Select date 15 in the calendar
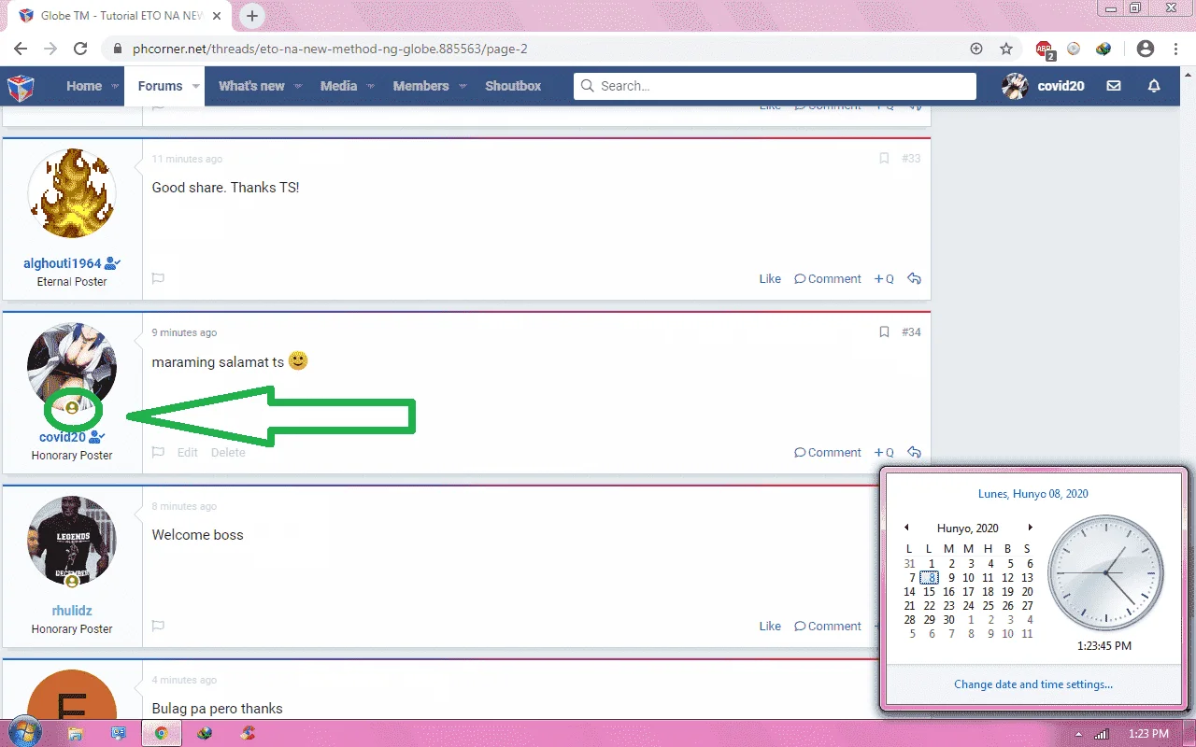 [930, 591]
